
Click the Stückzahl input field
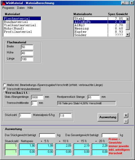pyautogui.click(x=25, y=116)
